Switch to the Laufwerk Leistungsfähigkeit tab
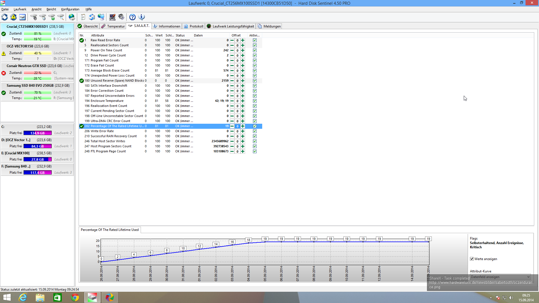539x303 pixels. click(x=230, y=26)
